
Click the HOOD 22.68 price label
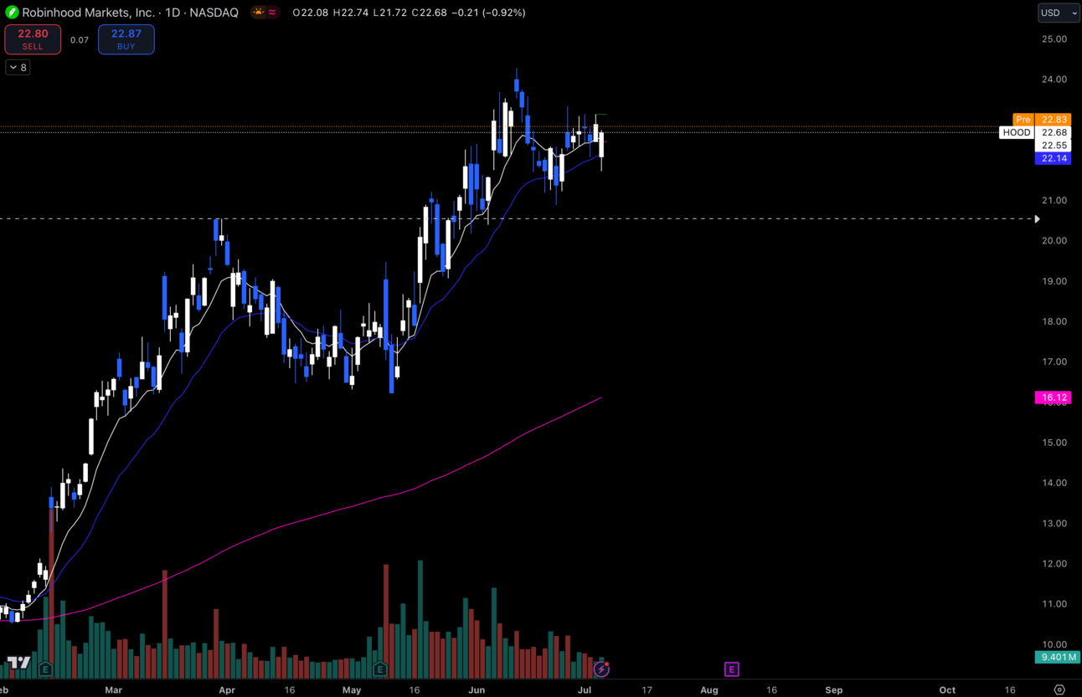pyautogui.click(x=1035, y=132)
